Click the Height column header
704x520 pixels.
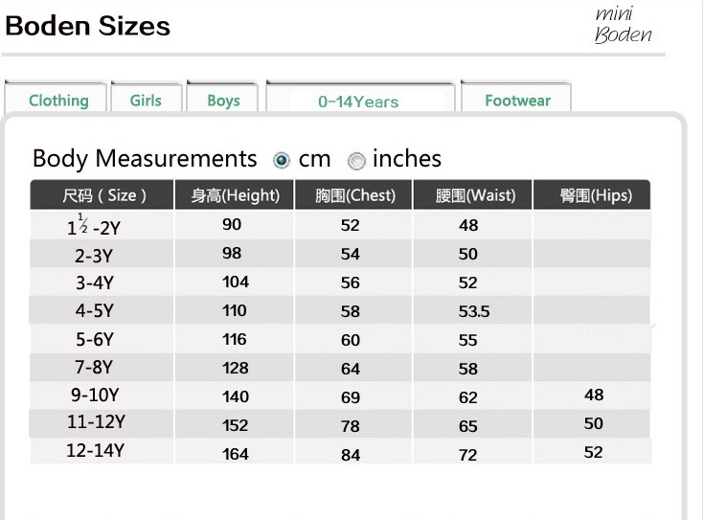[235, 194]
